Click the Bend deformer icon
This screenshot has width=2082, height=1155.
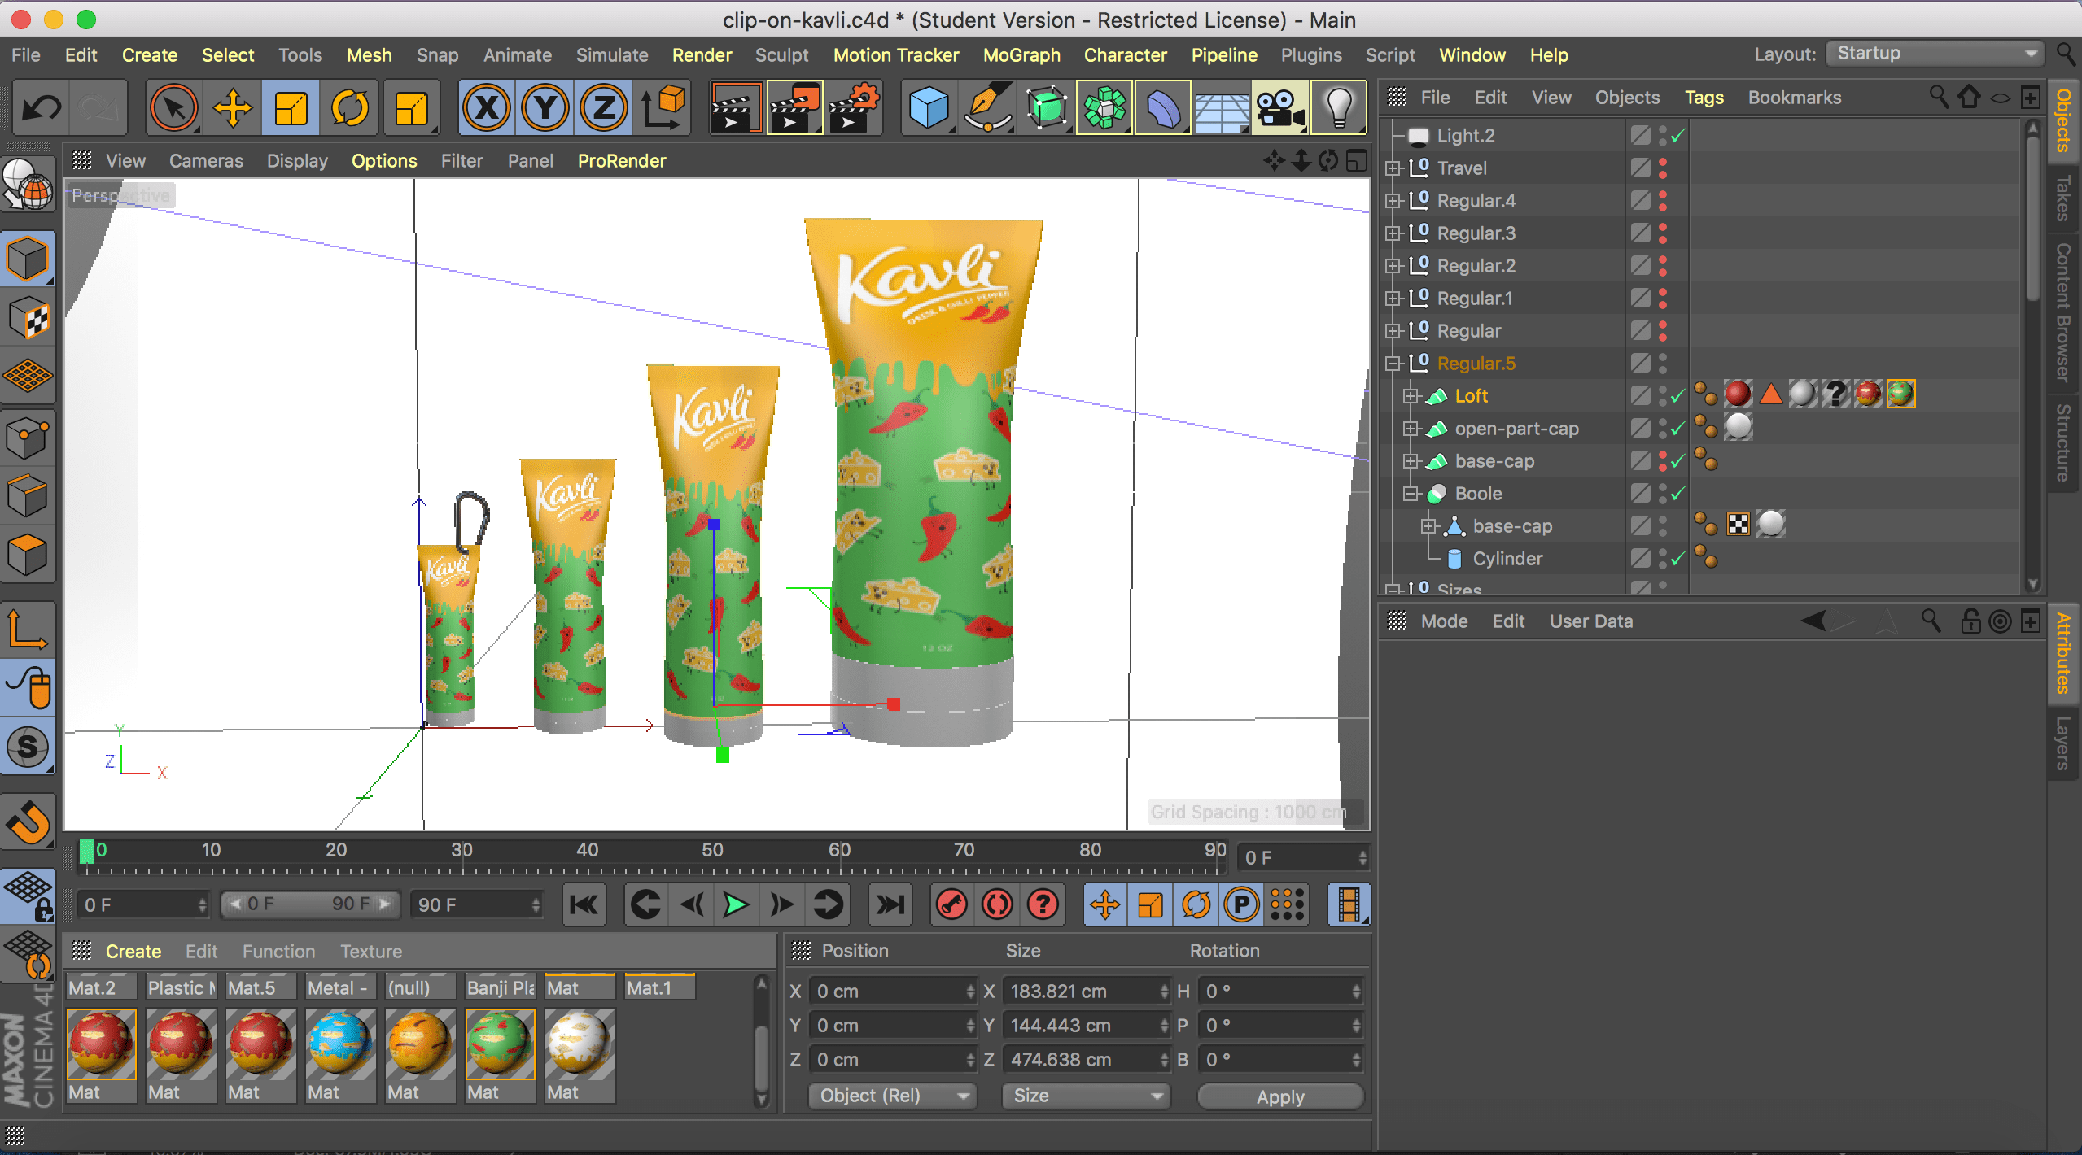coord(1163,107)
